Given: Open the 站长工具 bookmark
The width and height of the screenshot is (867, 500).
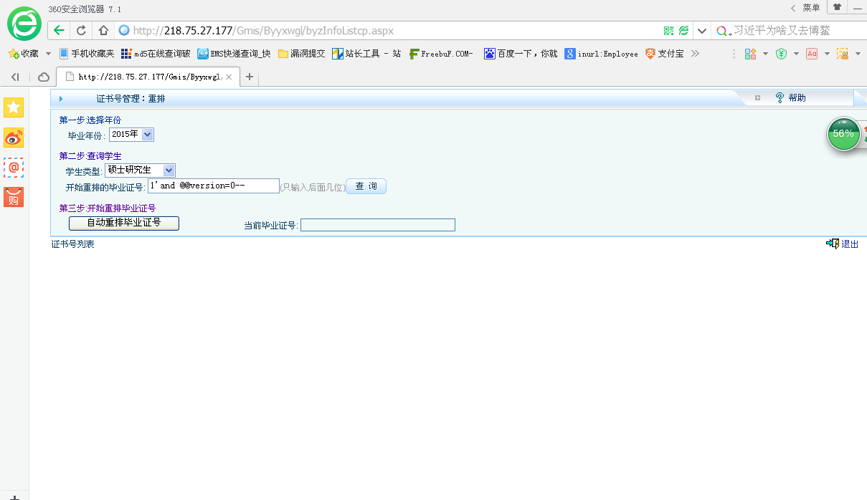Looking at the screenshot, I should tap(367, 54).
